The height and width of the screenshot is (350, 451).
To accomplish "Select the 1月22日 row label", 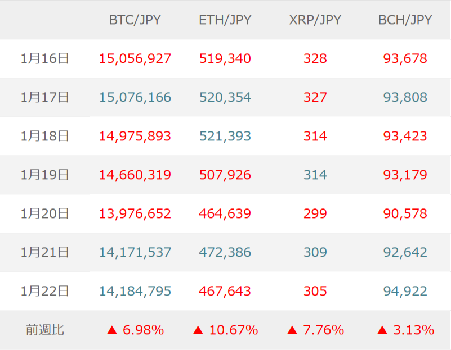I will point(44,291).
